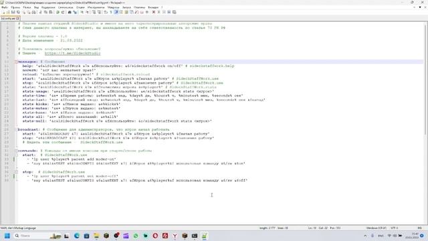Open WhatsApp from the taskbar

136,236
